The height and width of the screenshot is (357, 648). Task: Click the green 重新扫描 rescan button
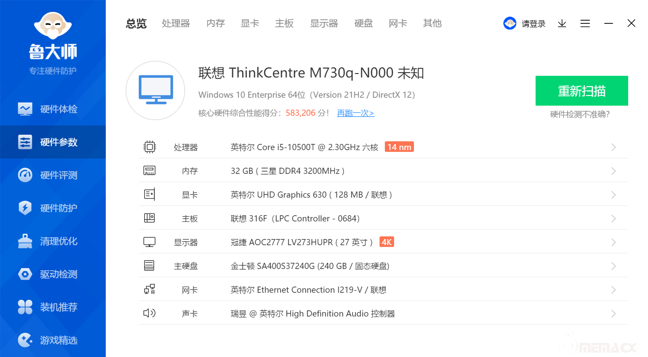[581, 91]
